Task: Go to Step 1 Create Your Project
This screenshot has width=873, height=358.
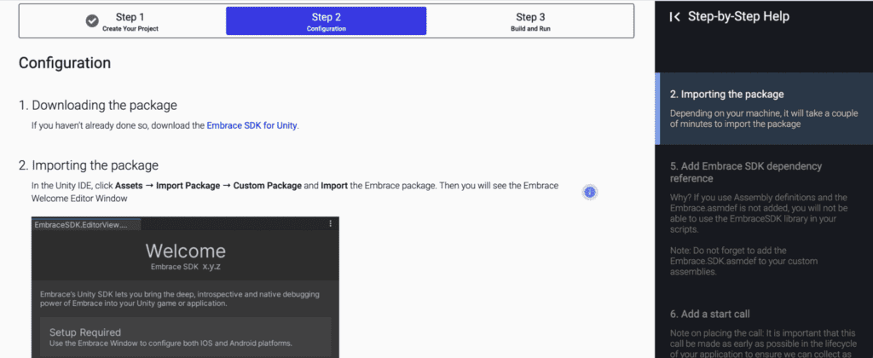Action: click(x=123, y=20)
